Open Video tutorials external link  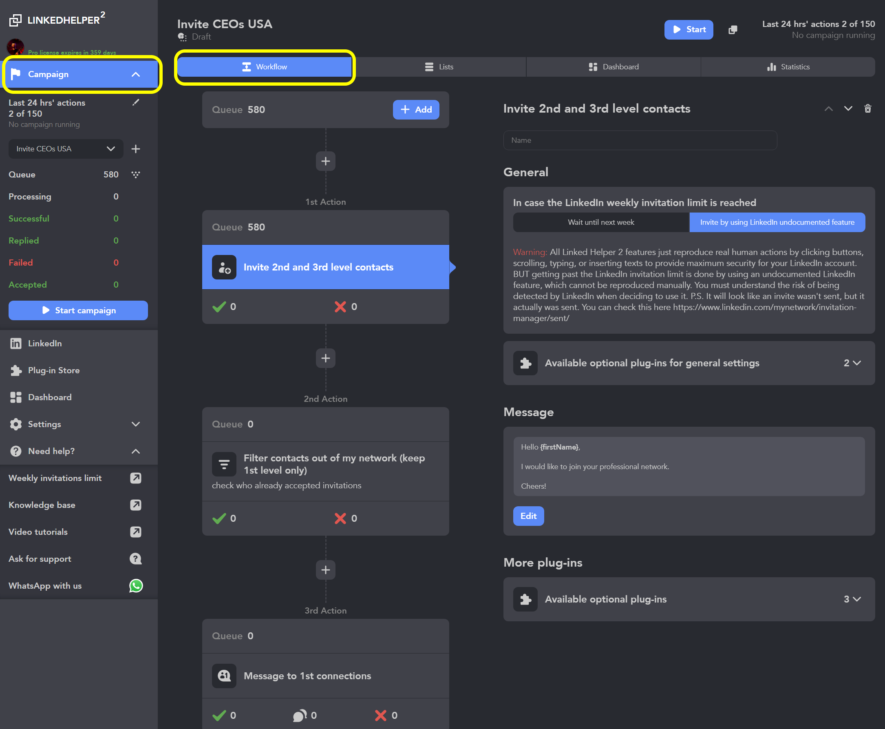coord(135,532)
